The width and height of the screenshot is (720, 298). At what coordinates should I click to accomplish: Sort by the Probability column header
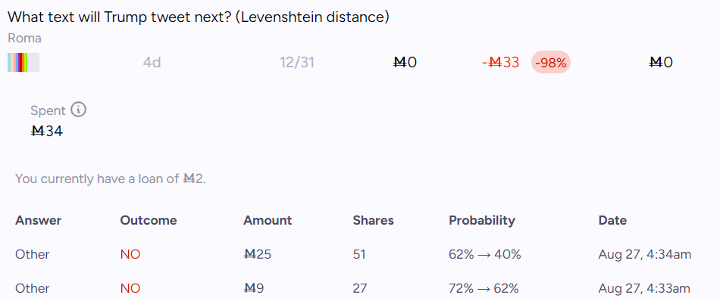482,221
